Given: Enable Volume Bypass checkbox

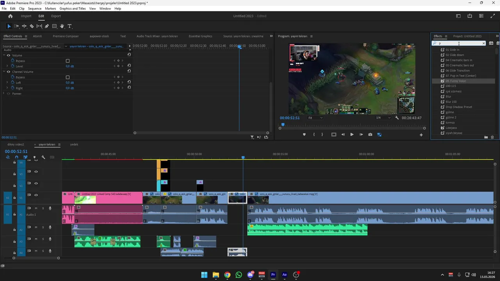Looking at the screenshot, I should point(68,61).
